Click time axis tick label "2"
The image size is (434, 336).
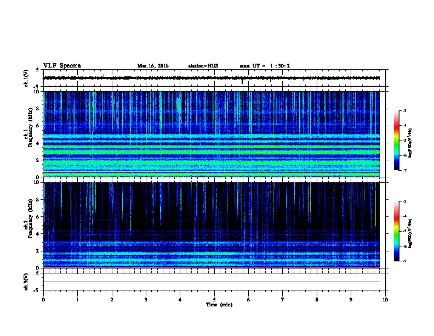click(112, 300)
